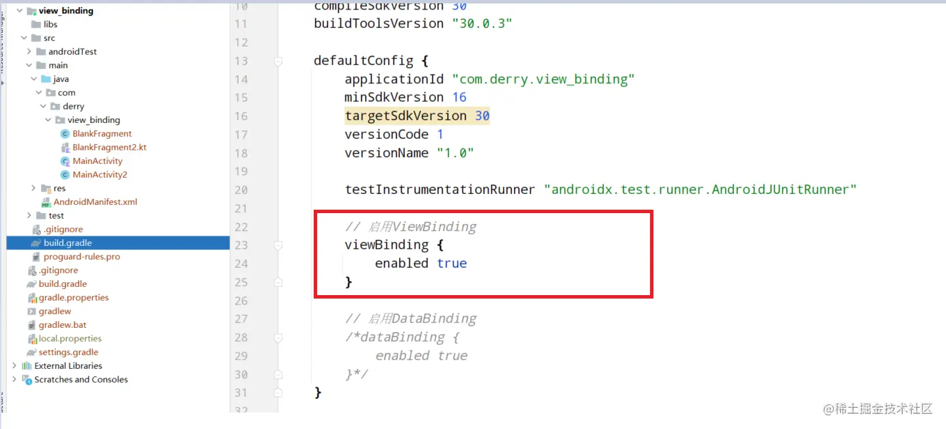Select the src folder label

[49, 38]
